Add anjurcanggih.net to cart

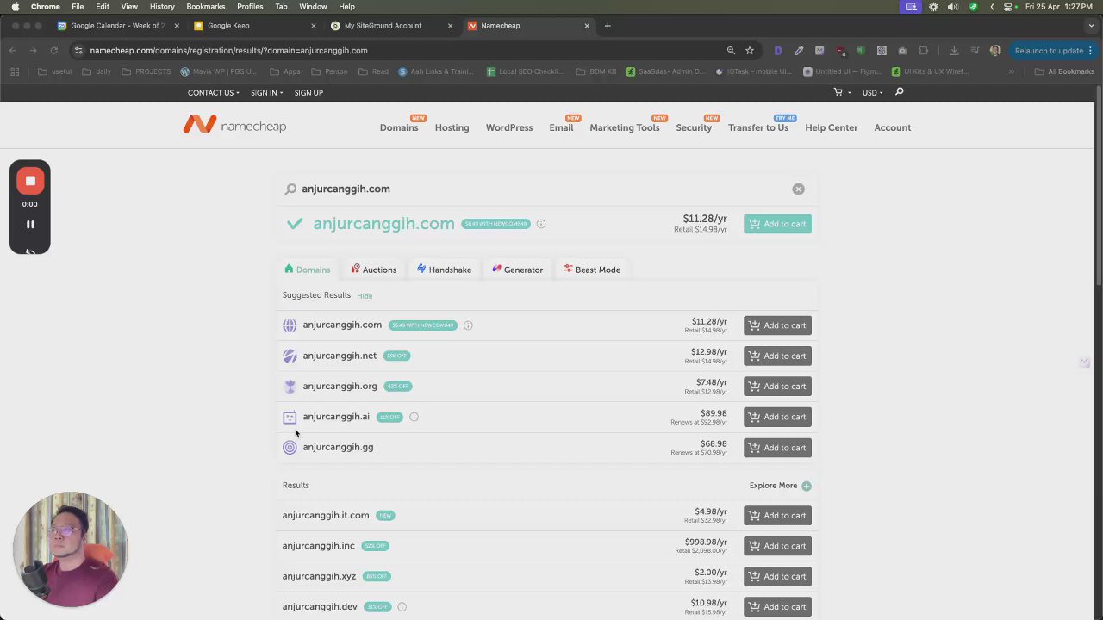tap(777, 356)
